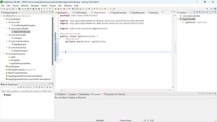Screen dimensions: 217x122
Task: Open the Package Explorer View Menu icon
Action: click(47, 12)
